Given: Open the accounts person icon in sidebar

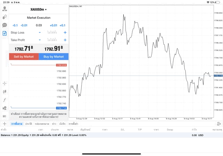Looking at the screenshot, I should coord(5,9).
